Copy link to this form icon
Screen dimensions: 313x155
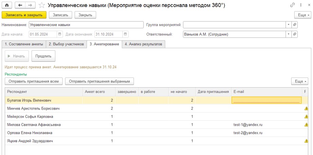point(292,5)
